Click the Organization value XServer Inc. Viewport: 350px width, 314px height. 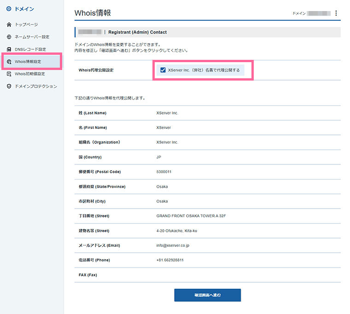[x=167, y=142]
